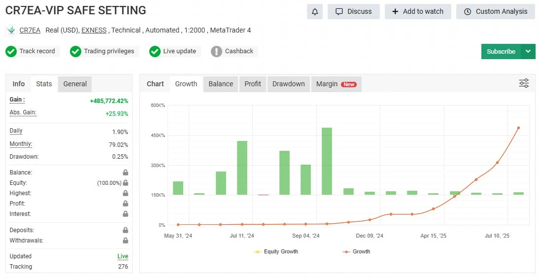Open the General info tab
Viewport: 541px width, 279px height.
pos(75,84)
